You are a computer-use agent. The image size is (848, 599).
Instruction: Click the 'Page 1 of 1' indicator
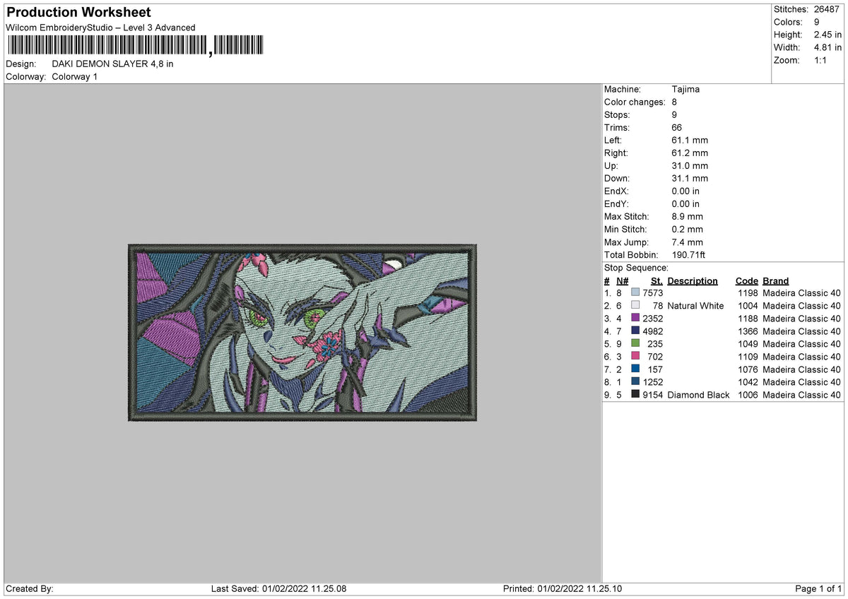click(818, 588)
